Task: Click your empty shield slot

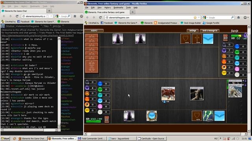Action: pos(197,116)
